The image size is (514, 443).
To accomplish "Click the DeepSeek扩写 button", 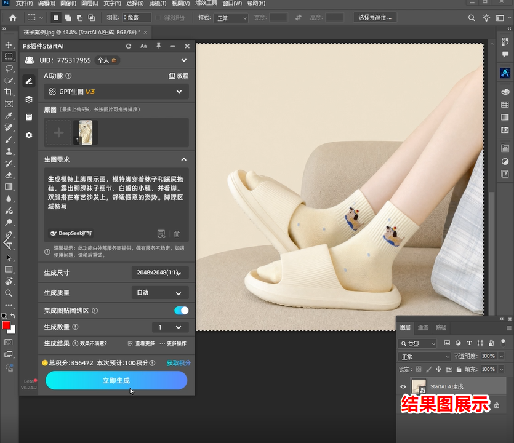I will point(71,233).
